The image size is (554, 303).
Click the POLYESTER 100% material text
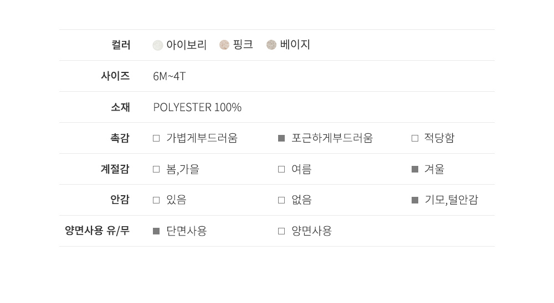click(197, 107)
